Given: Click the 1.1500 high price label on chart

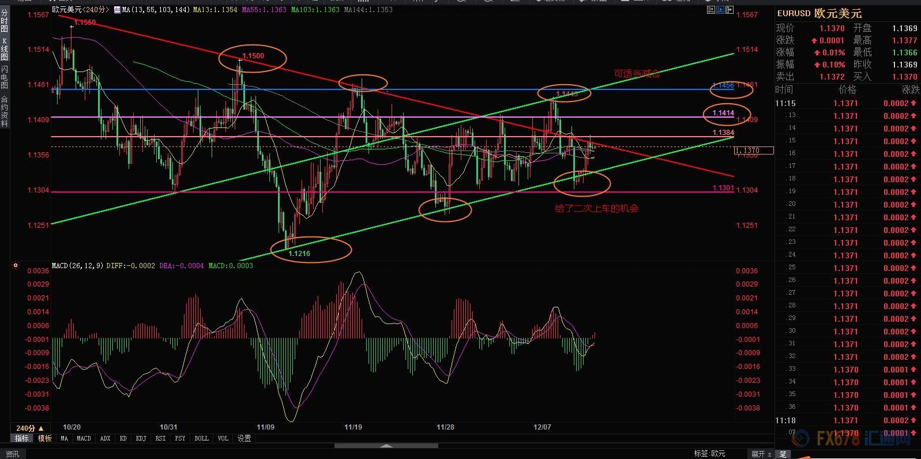Looking at the screenshot, I should click(x=253, y=56).
